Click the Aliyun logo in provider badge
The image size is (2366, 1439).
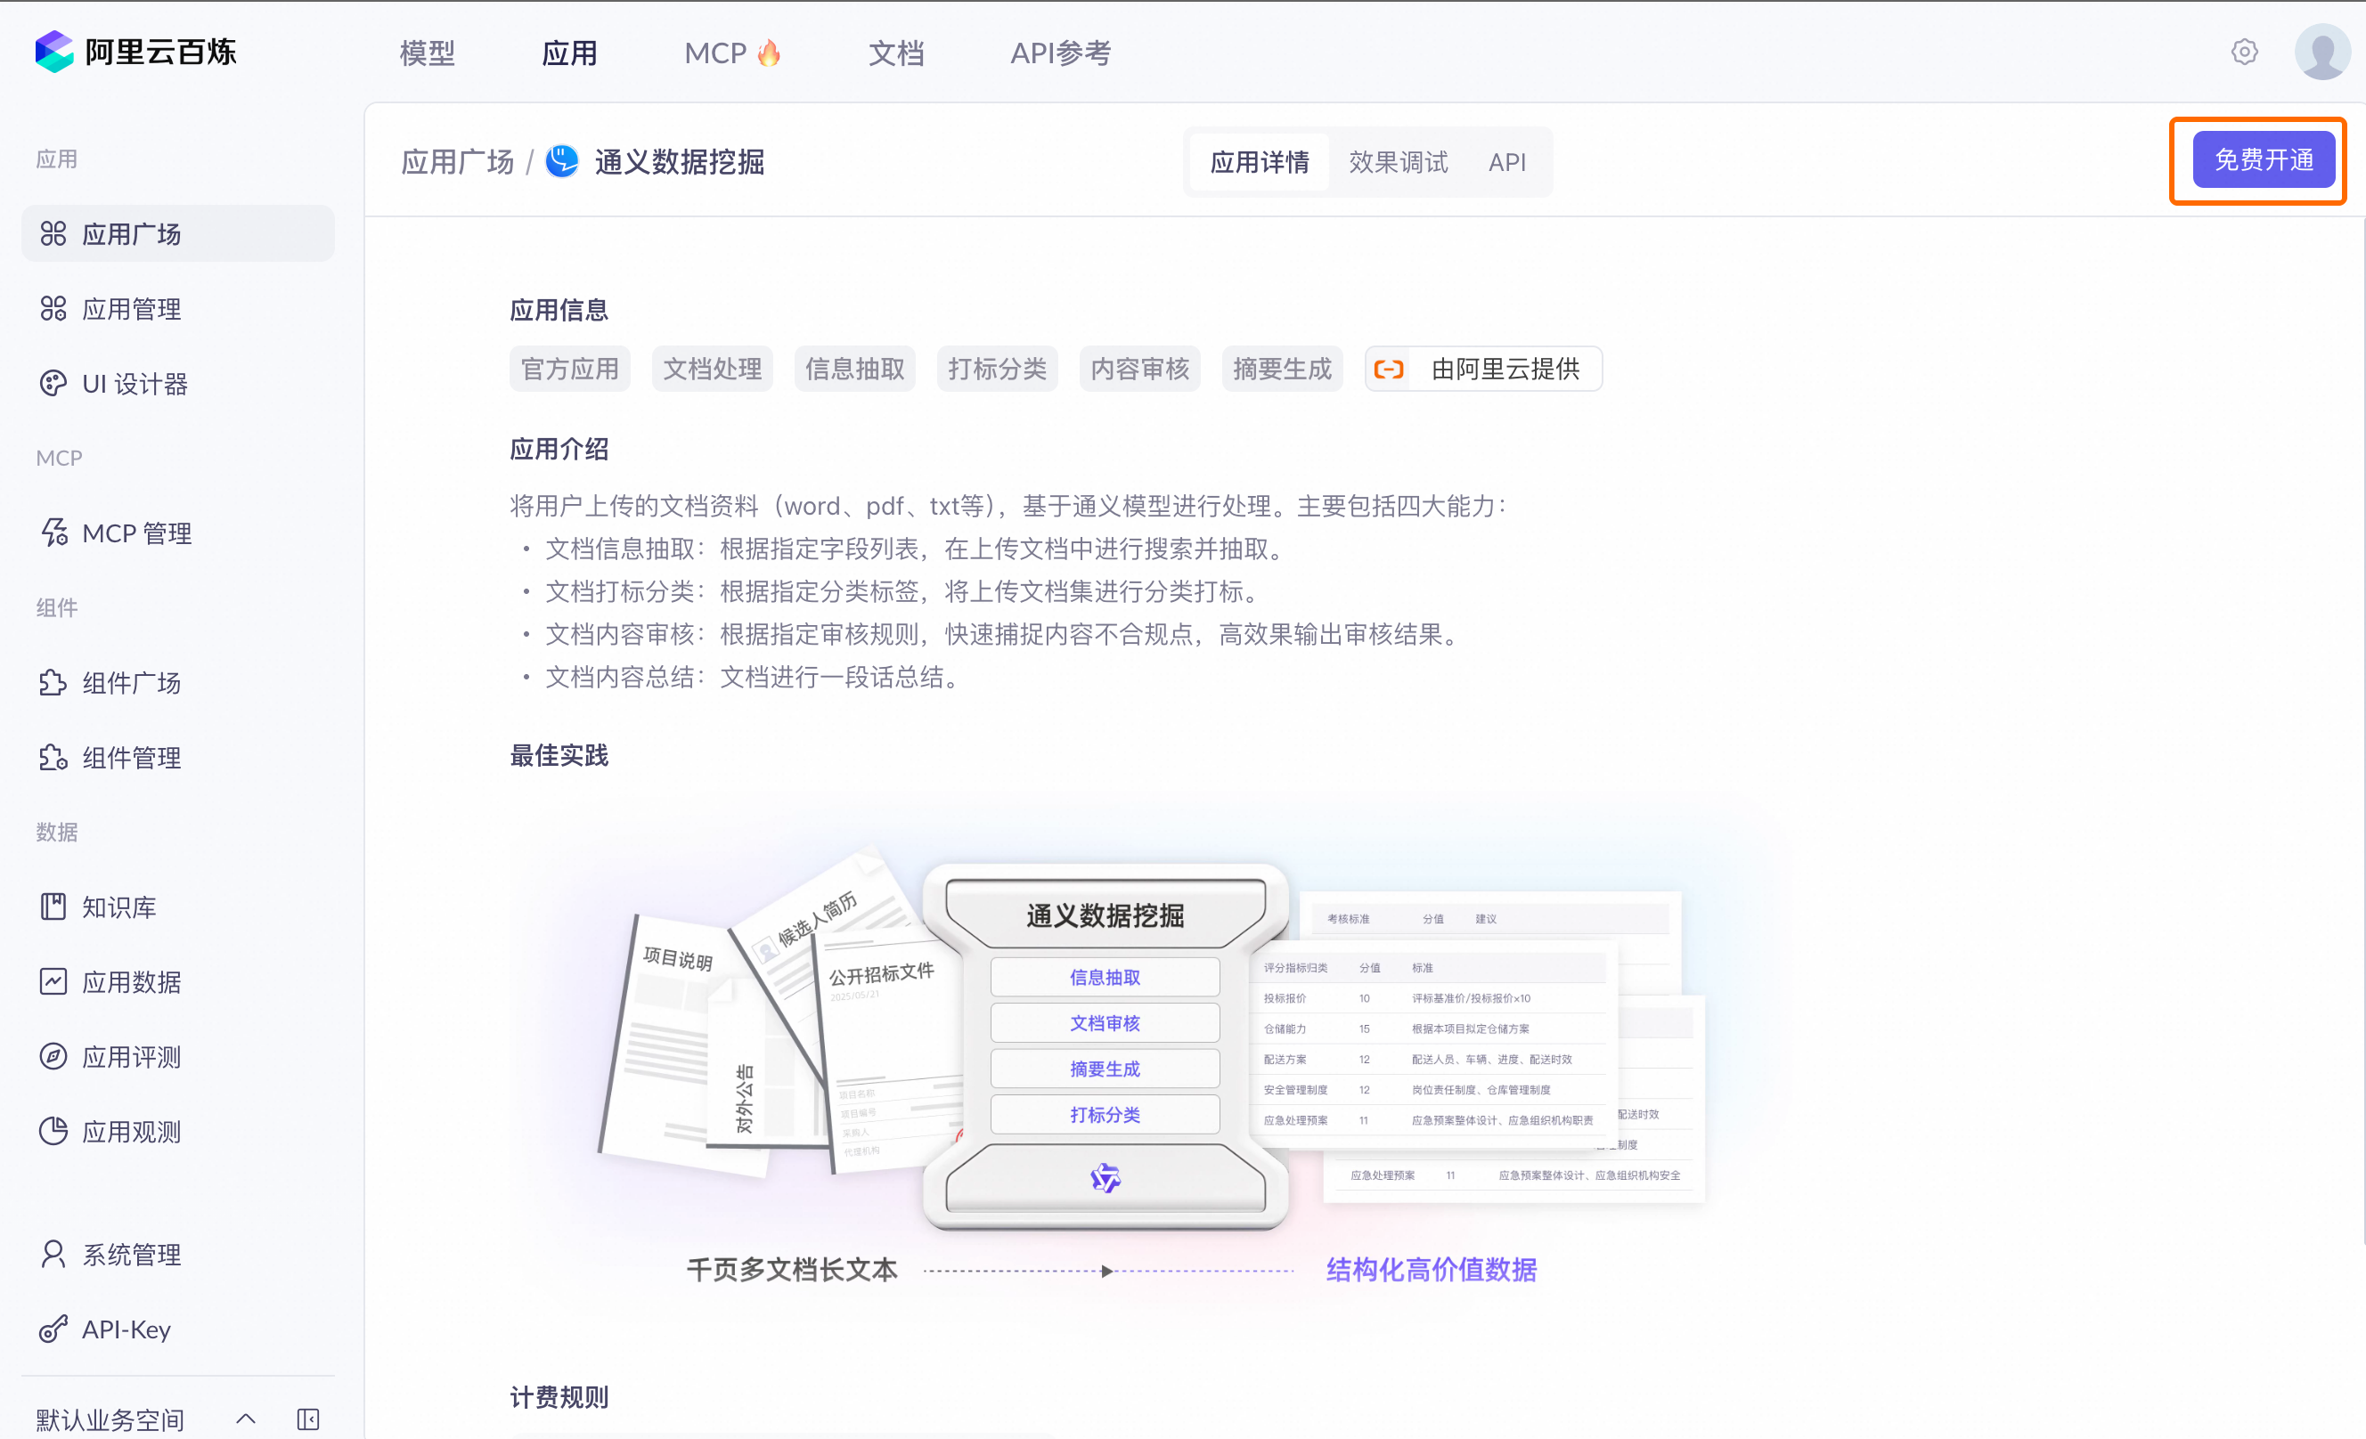1389,369
